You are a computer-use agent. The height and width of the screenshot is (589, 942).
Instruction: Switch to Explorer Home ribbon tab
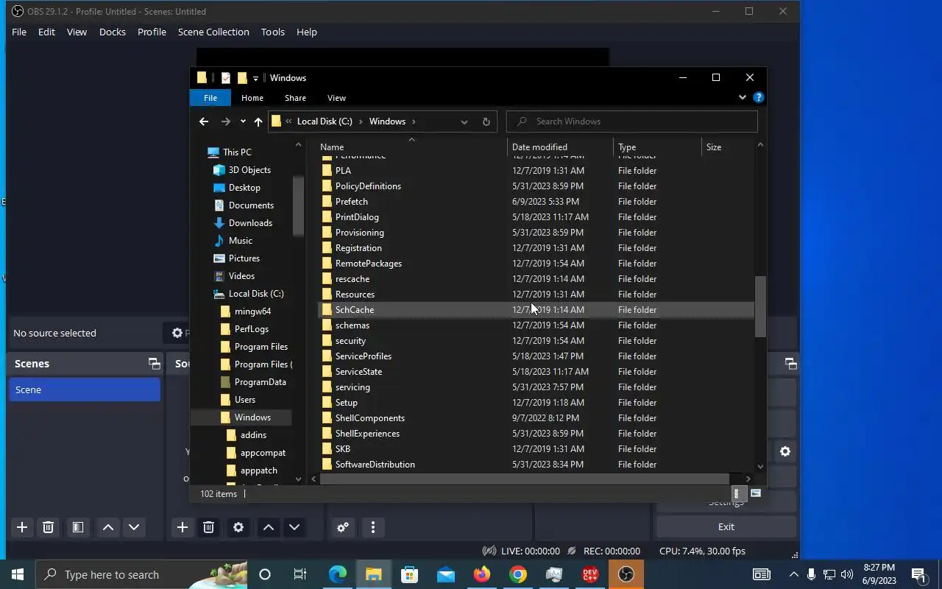[252, 97]
